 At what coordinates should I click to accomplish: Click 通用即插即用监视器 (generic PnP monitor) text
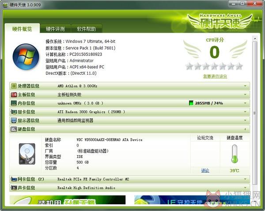point(76,120)
